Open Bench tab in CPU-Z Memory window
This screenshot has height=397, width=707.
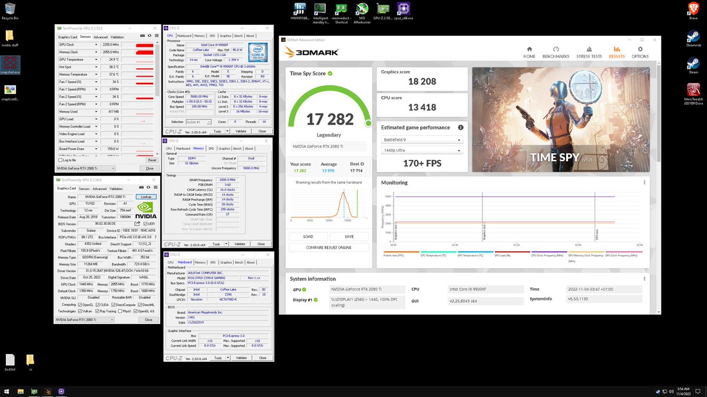coord(239,149)
